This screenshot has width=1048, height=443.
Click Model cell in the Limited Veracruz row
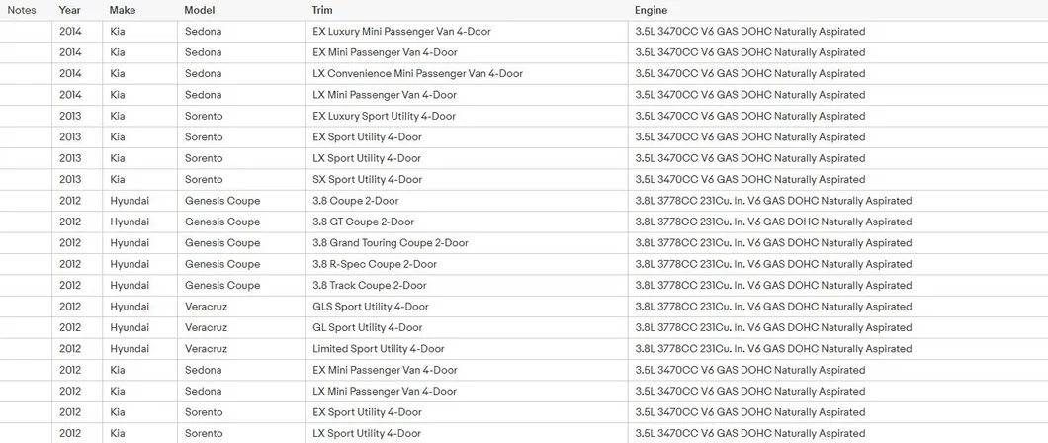tap(206, 349)
